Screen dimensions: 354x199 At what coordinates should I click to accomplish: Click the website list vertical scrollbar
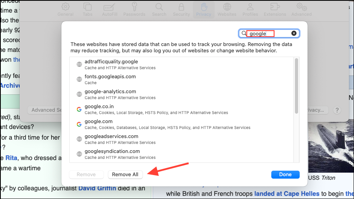(x=297, y=86)
